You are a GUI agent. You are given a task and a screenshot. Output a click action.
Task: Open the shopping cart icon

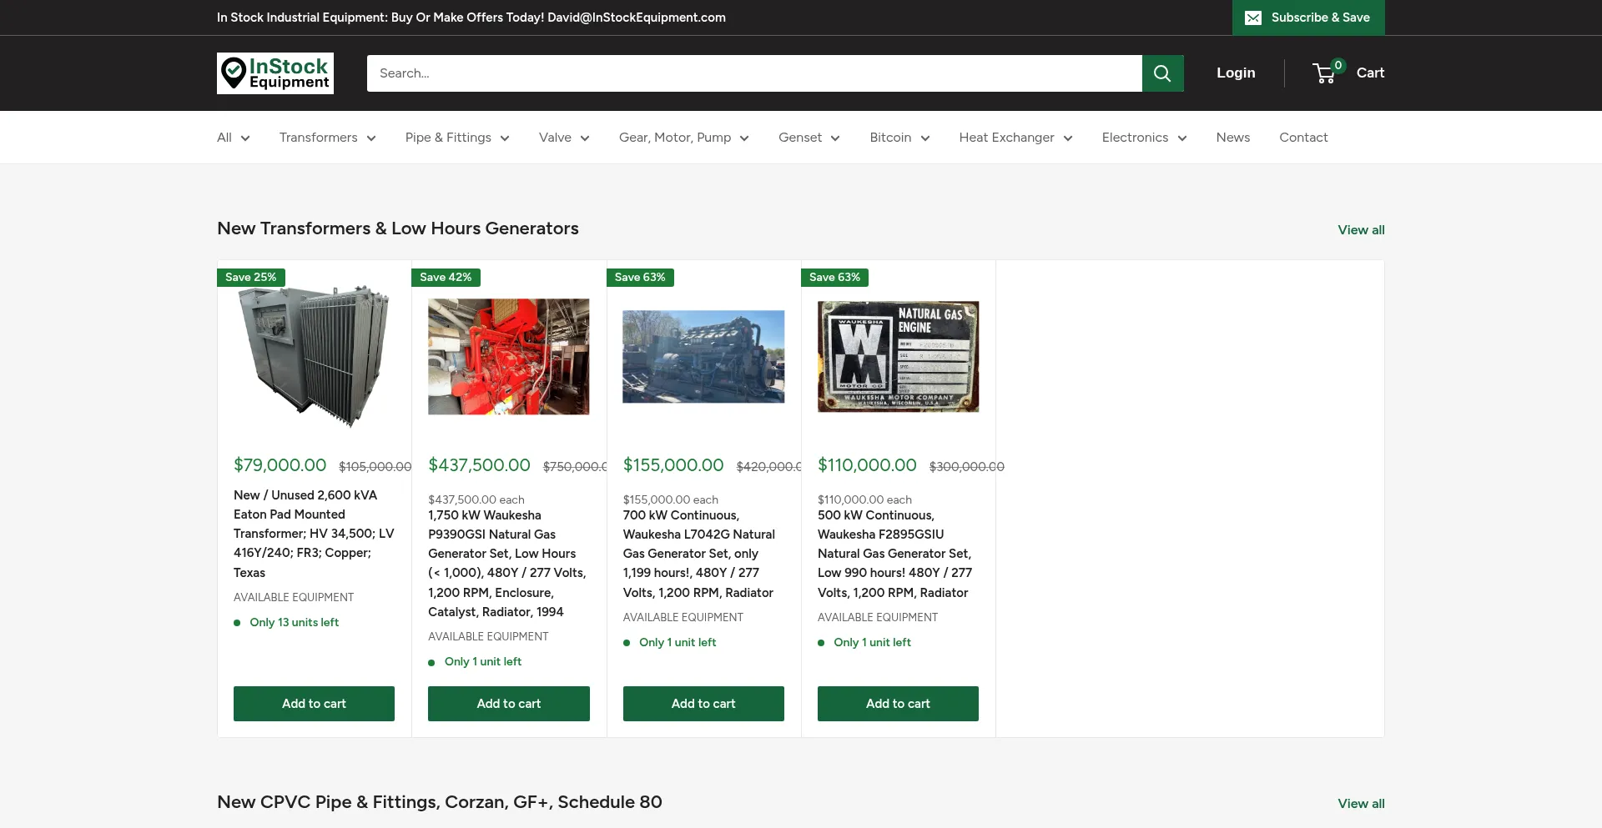[x=1325, y=73]
